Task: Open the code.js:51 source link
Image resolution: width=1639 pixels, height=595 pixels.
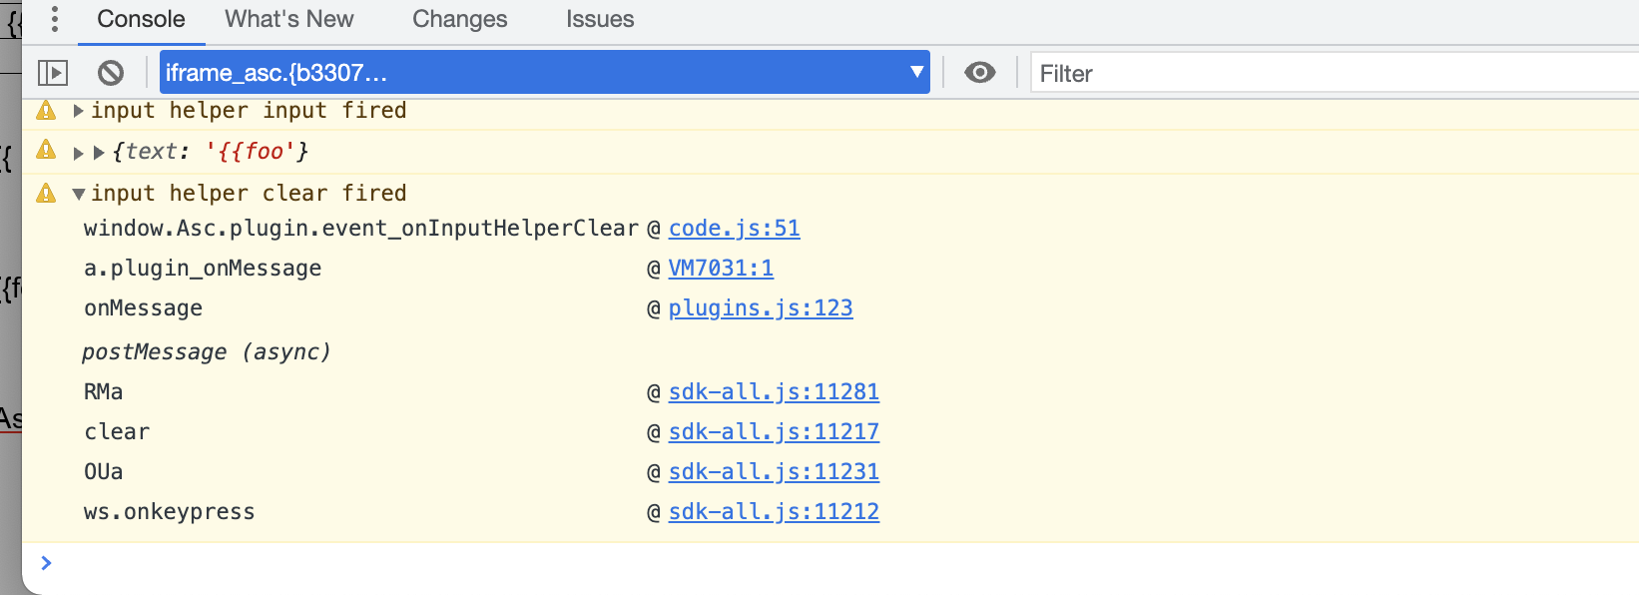Action: pyautogui.click(x=735, y=229)
